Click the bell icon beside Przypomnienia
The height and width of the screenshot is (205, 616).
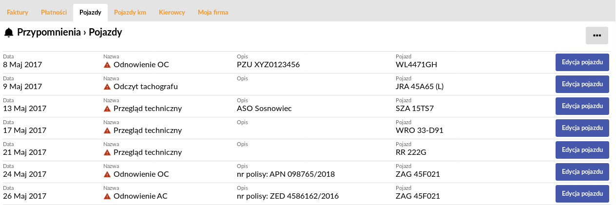pos(9,33)
